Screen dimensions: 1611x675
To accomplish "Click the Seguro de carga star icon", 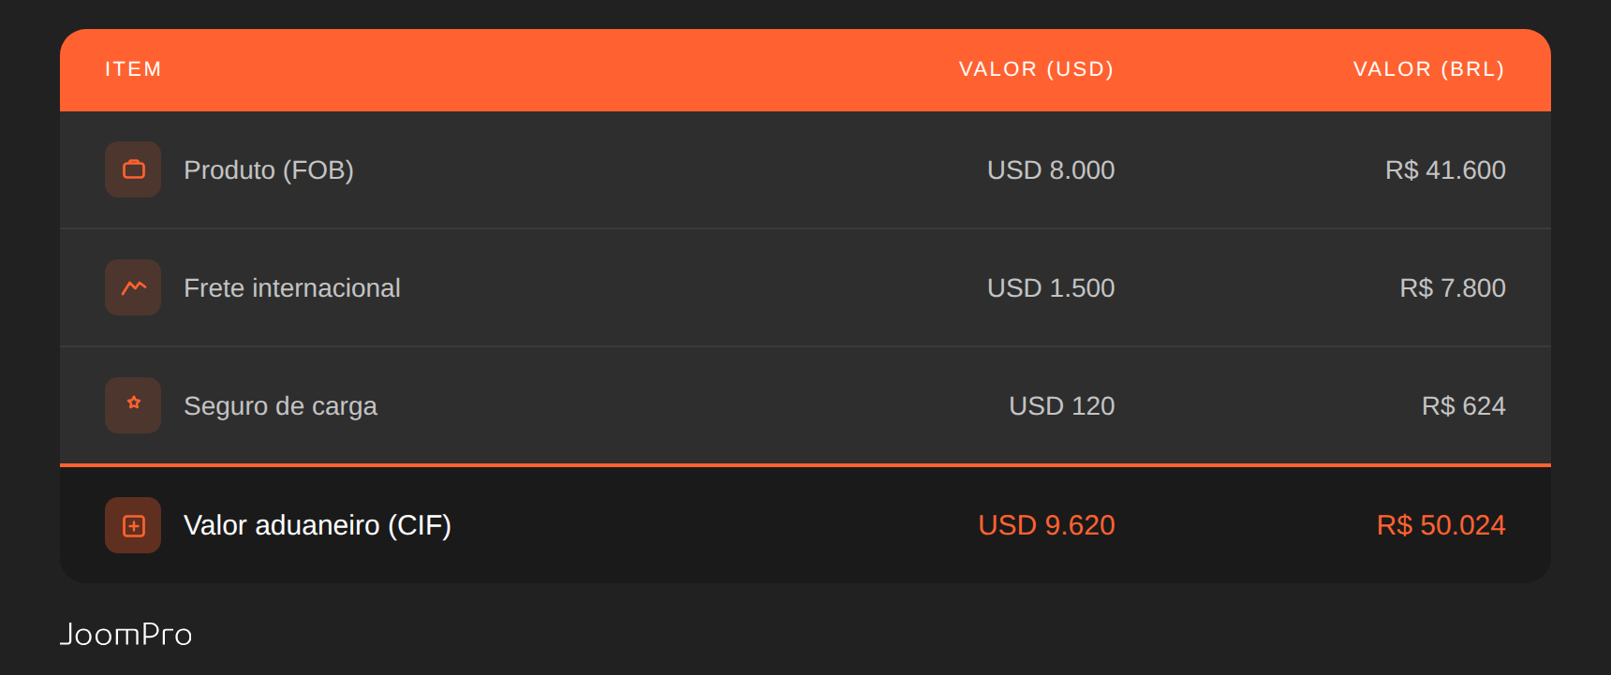I will click(x=133, y=404).
